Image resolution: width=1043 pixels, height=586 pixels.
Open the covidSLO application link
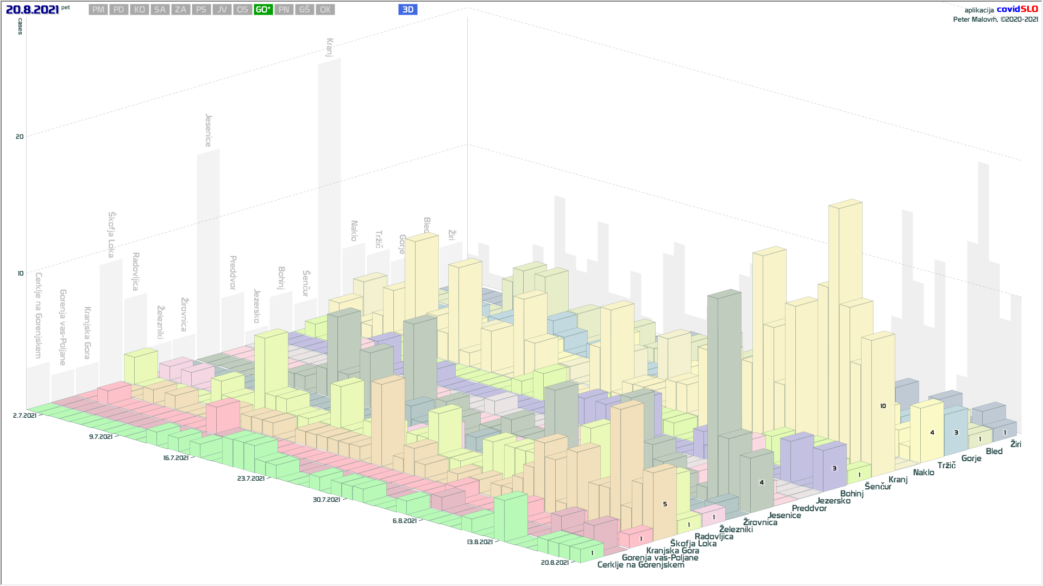coord(1017,9)
